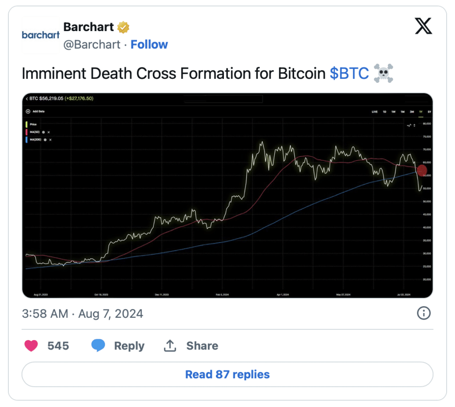Click the X logo icon
The image size is (455, 407).
(x=423, y=26)
